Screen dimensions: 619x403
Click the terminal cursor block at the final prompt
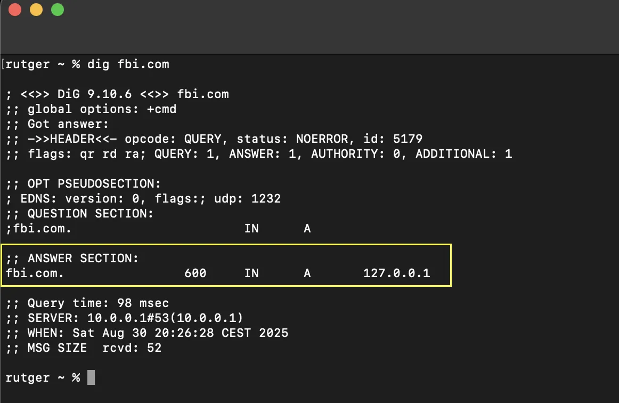91,377
